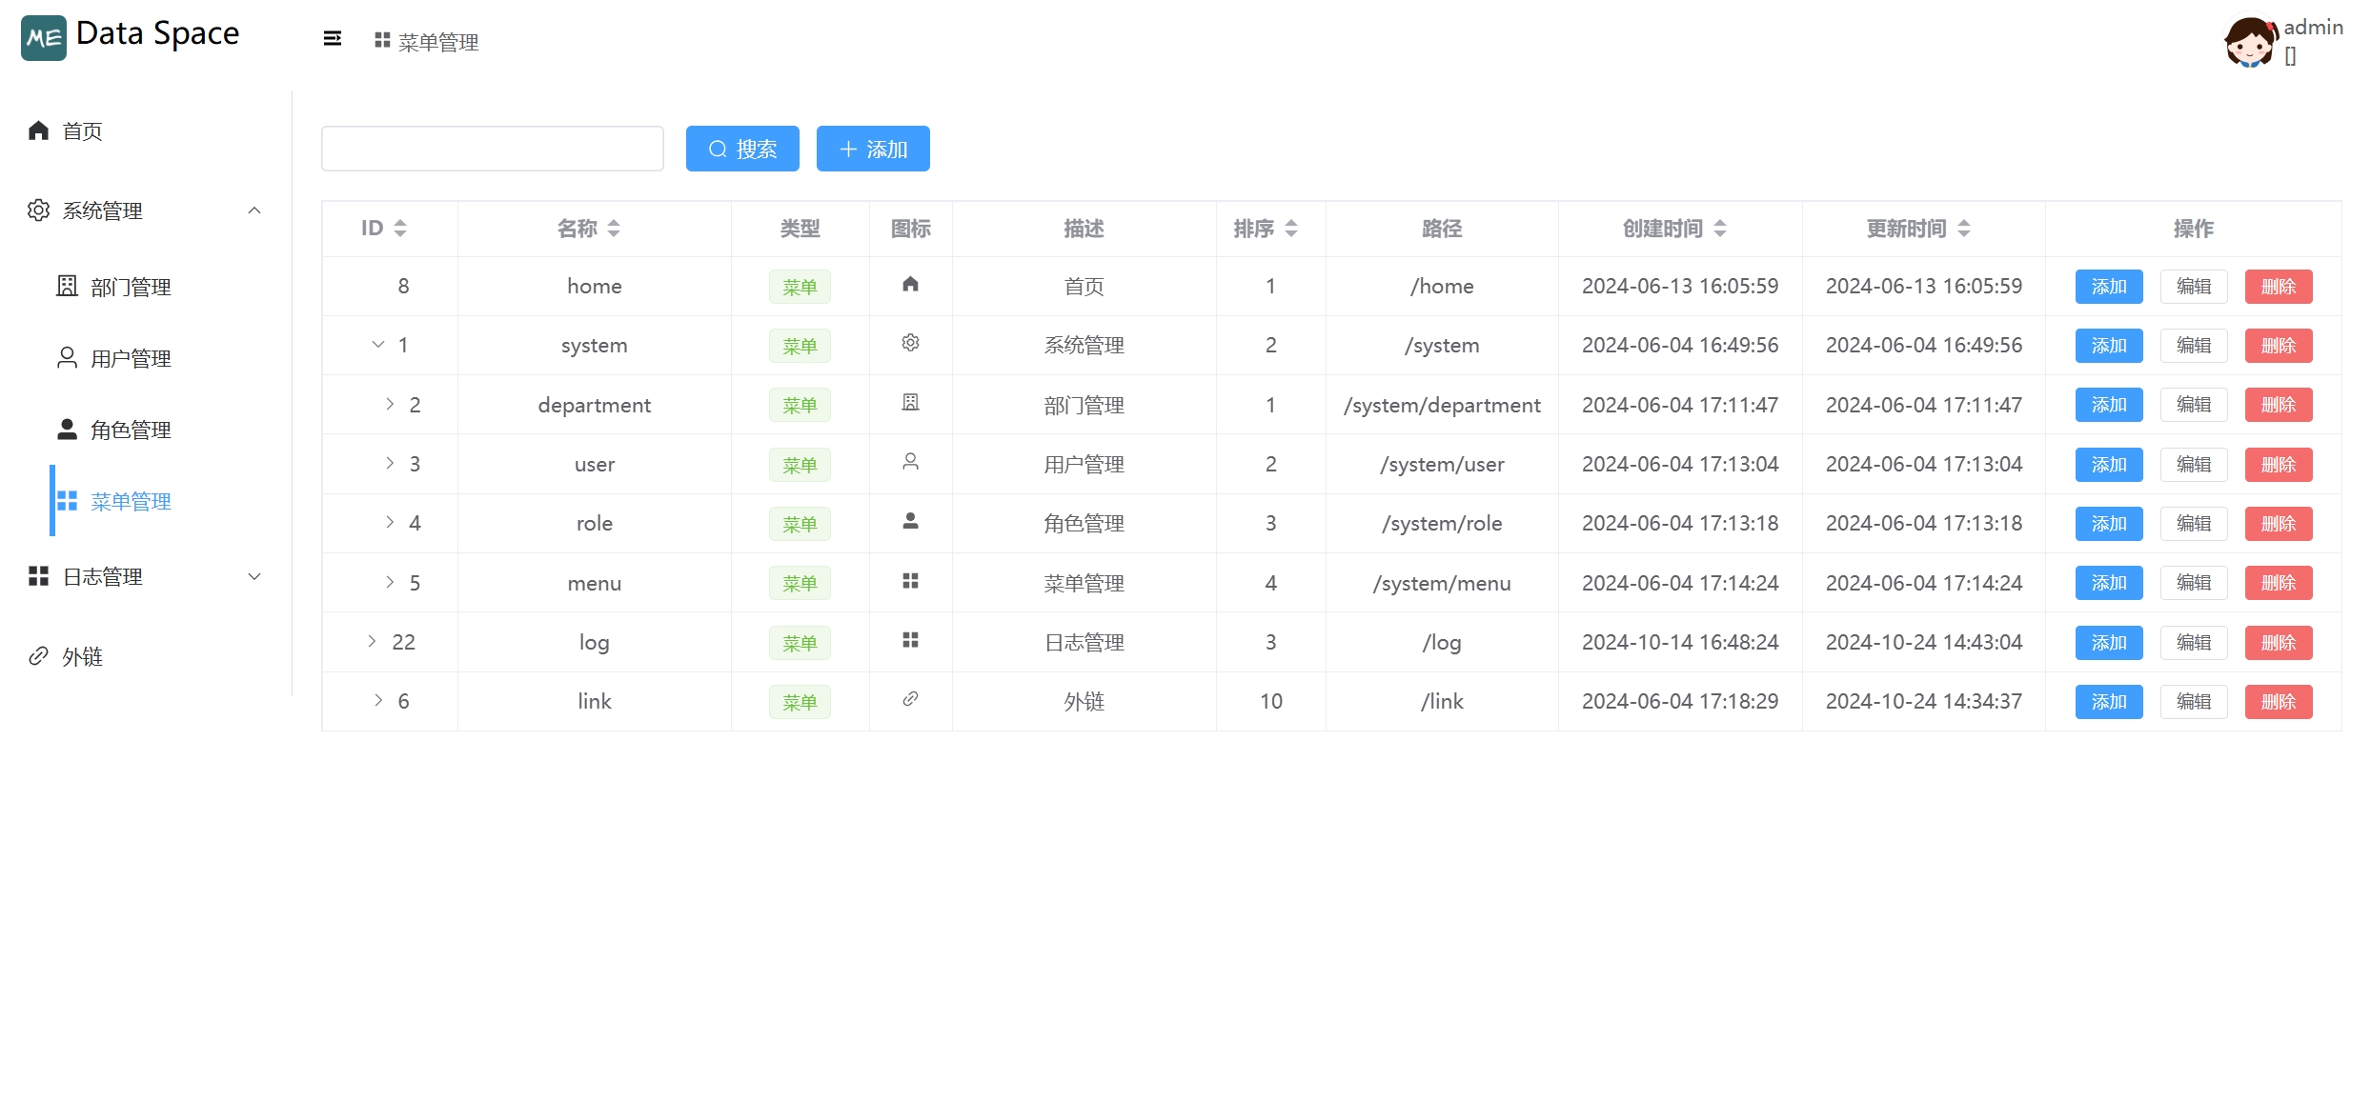Sort table by ID column arrows
Screen dimensions: 2371x1101
pos(400,229)
